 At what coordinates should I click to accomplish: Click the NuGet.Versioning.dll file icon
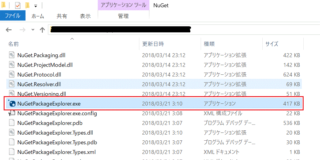click(x=12, y=94)
